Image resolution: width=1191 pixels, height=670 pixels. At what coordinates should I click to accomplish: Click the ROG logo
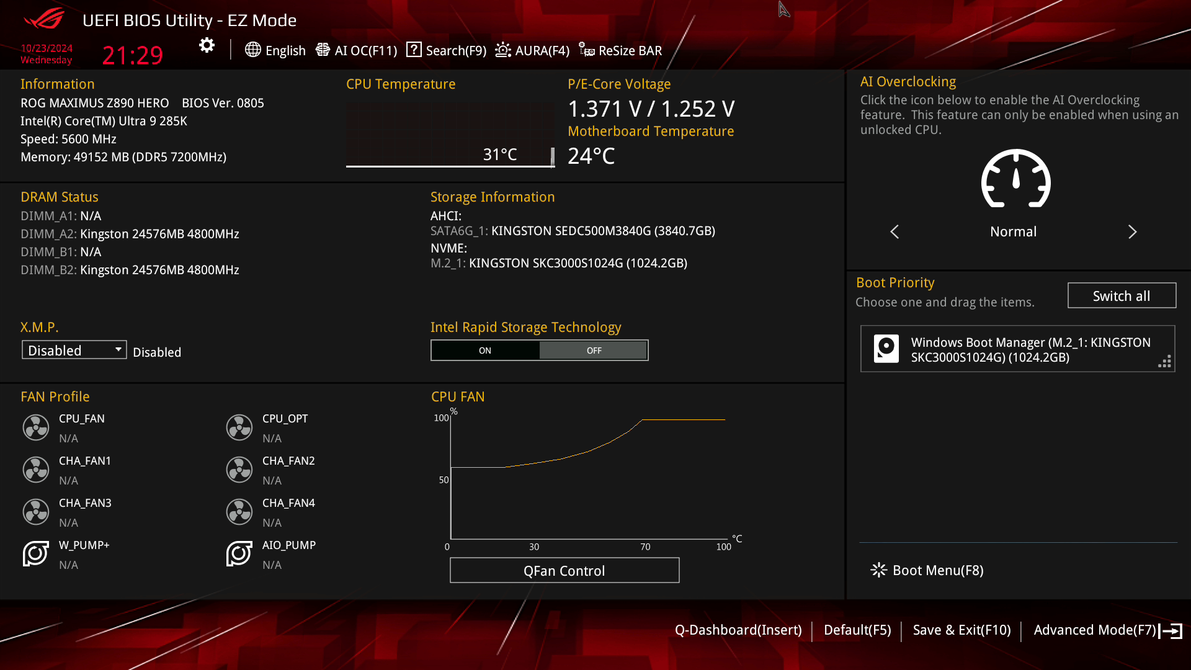[44, 19]
